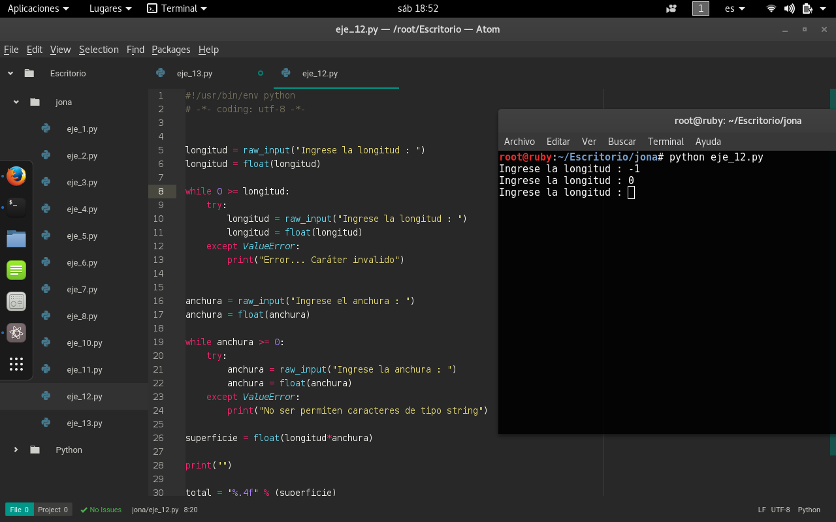Image resolution: width=836 pixels, height=522 pixels.
Task: Open the es keyboard language dropdown
Action: point(735,8)
